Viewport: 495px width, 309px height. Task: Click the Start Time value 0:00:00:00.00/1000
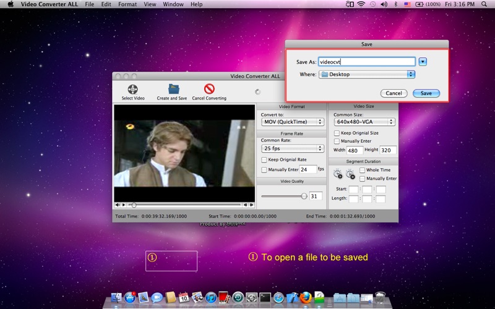click(x=255, y=216)
